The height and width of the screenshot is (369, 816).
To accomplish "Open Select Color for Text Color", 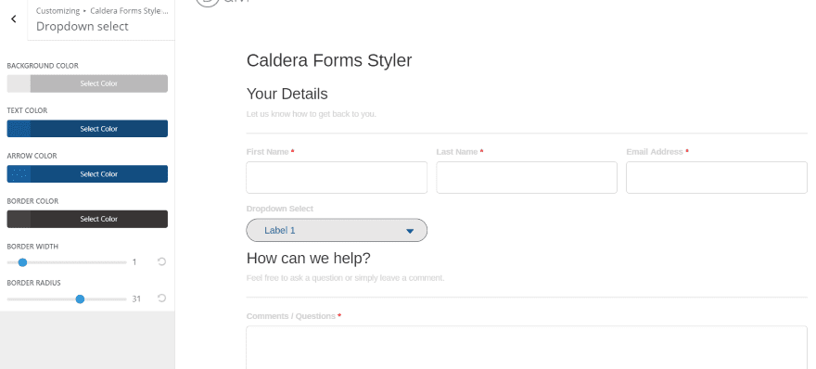I will (99, 129).
